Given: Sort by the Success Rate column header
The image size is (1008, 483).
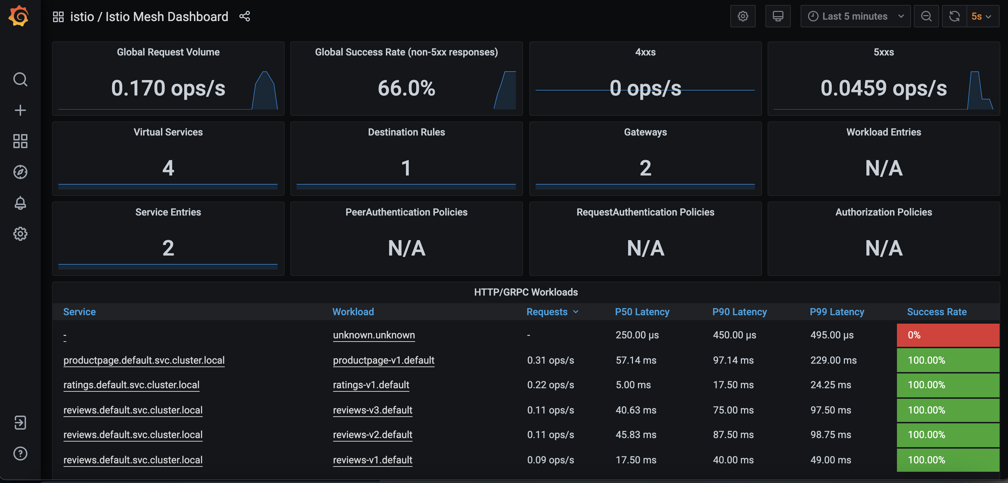Looking at the screenshot, I should click(x=936, y=312).
